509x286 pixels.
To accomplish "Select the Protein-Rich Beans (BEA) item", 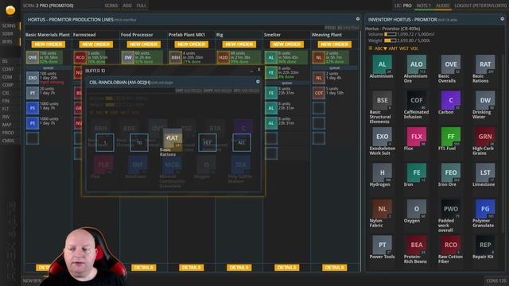I will click(x=417, y=245).
